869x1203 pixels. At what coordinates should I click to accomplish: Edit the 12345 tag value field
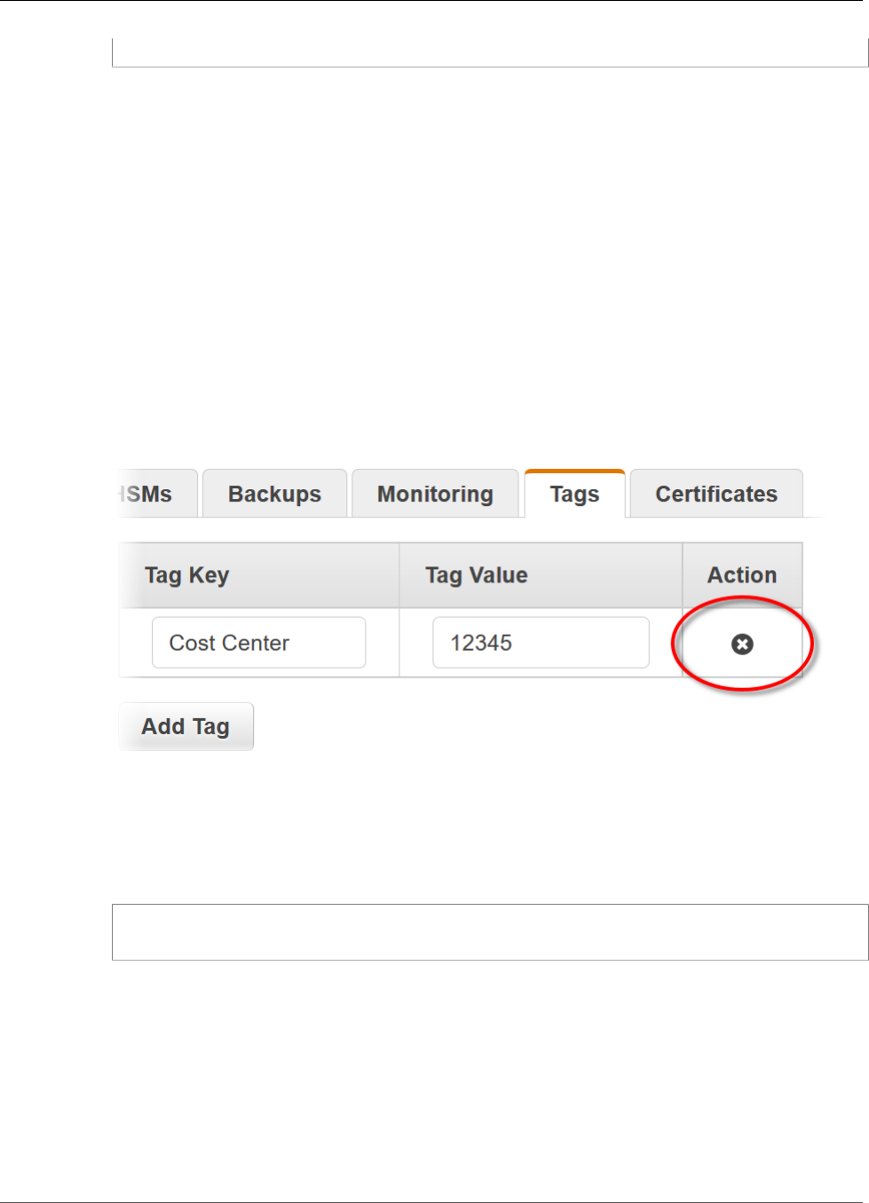coord(541,643)
